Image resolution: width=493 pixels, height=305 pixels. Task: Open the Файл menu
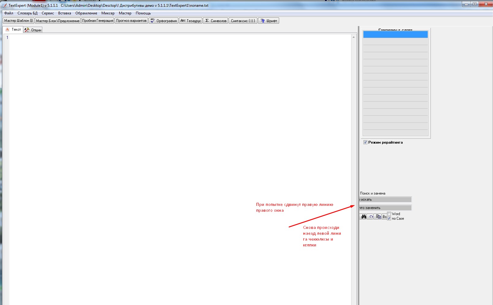click(x=9, y=13)
